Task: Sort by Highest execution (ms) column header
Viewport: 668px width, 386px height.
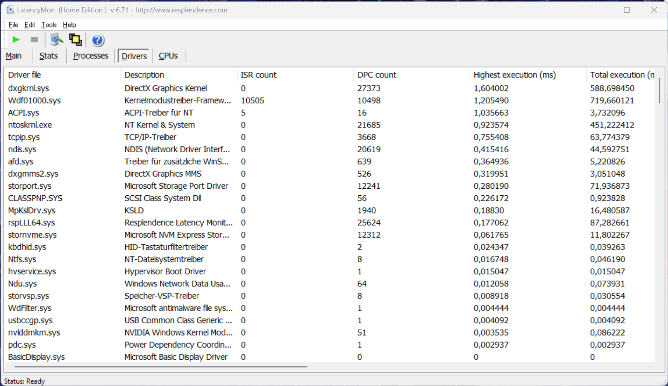Action: tap(528, 75)
